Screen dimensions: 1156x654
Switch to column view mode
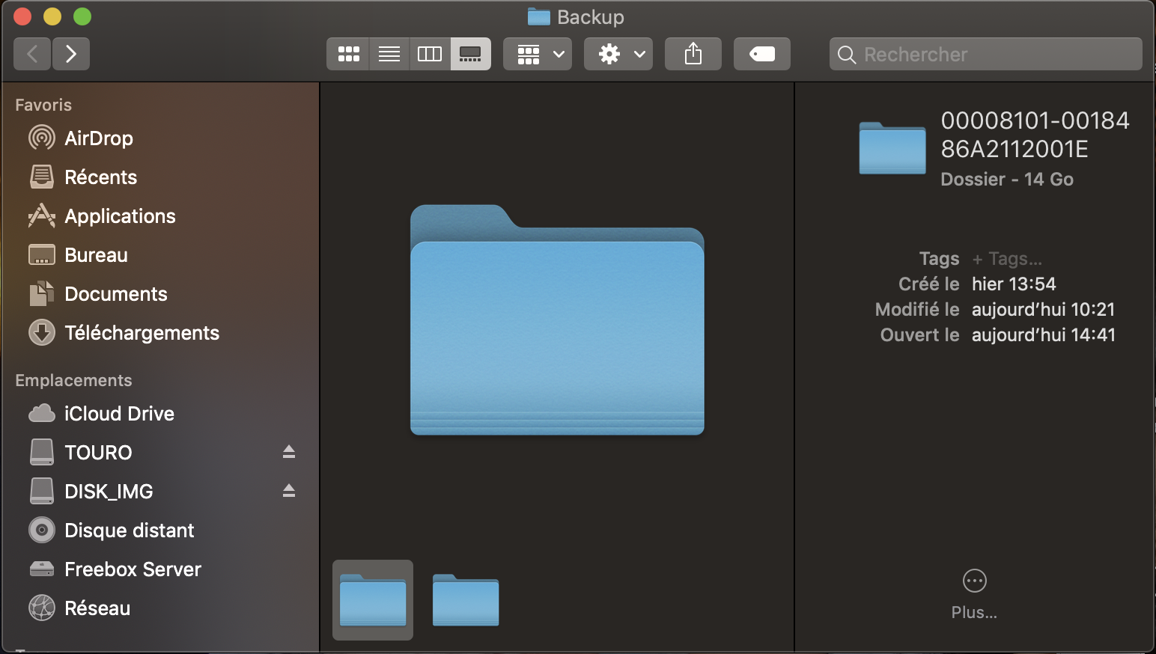click(430, 54)
